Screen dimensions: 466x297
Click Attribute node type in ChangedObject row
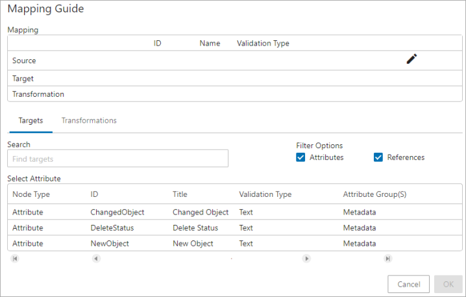pyautogui.click(x=28, y=212)
